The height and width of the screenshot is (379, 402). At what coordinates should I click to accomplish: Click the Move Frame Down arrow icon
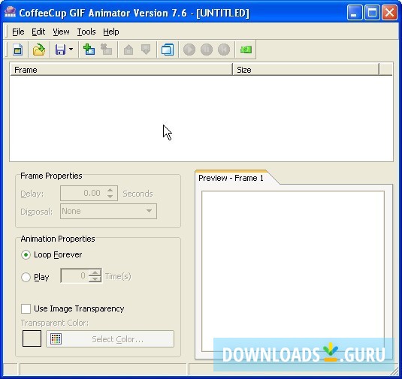[x=146, y=50]
